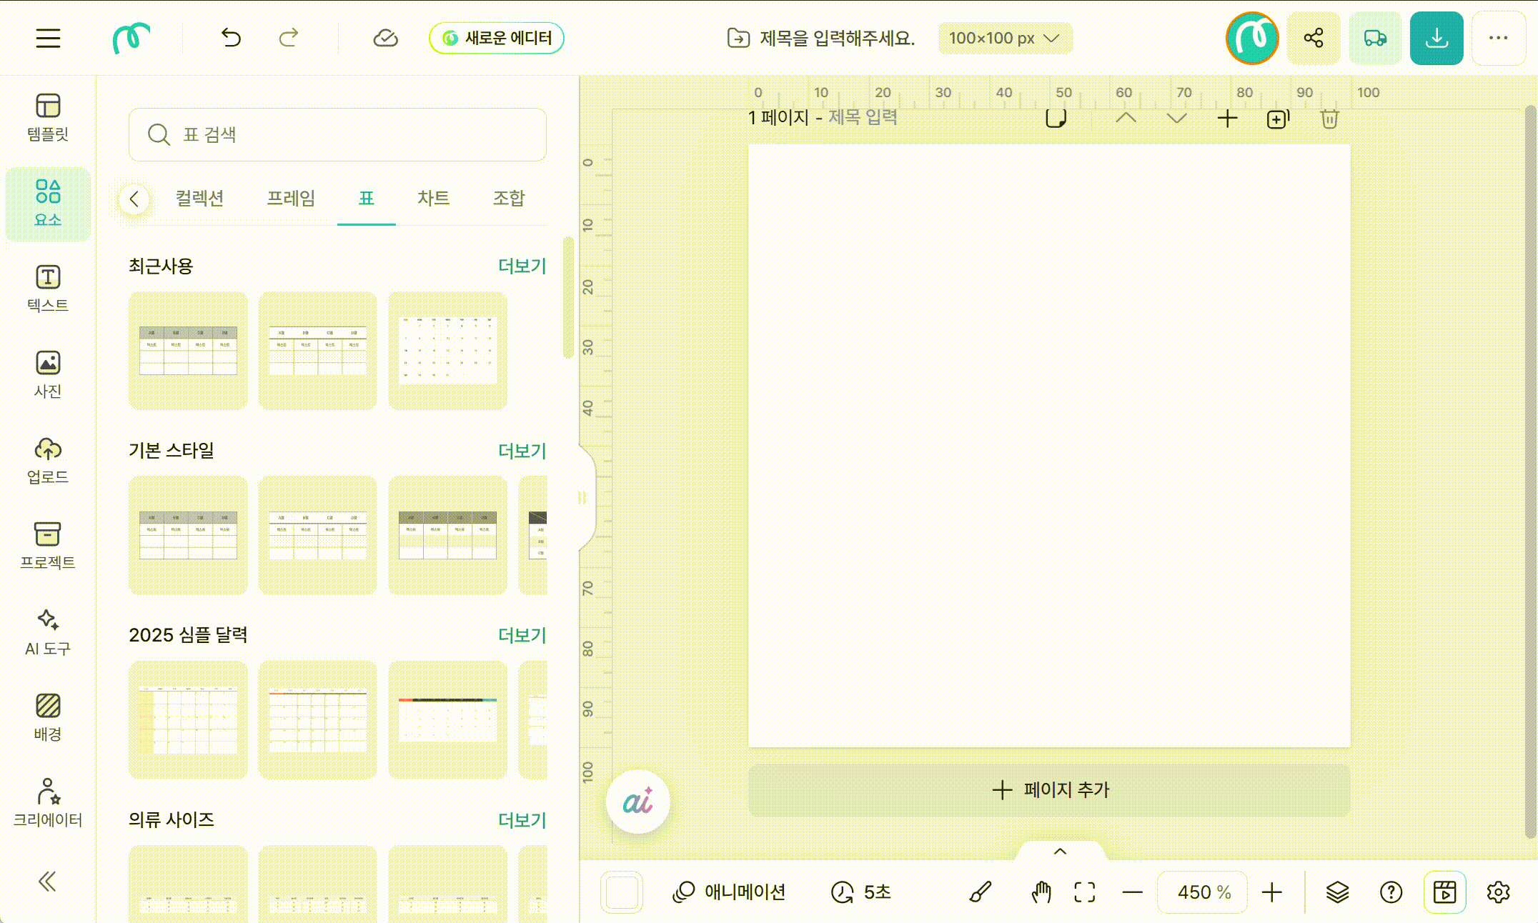Expand the bottom page panel chevron
Viewport: 1538px width, 923px height.
coord(1060,851)
